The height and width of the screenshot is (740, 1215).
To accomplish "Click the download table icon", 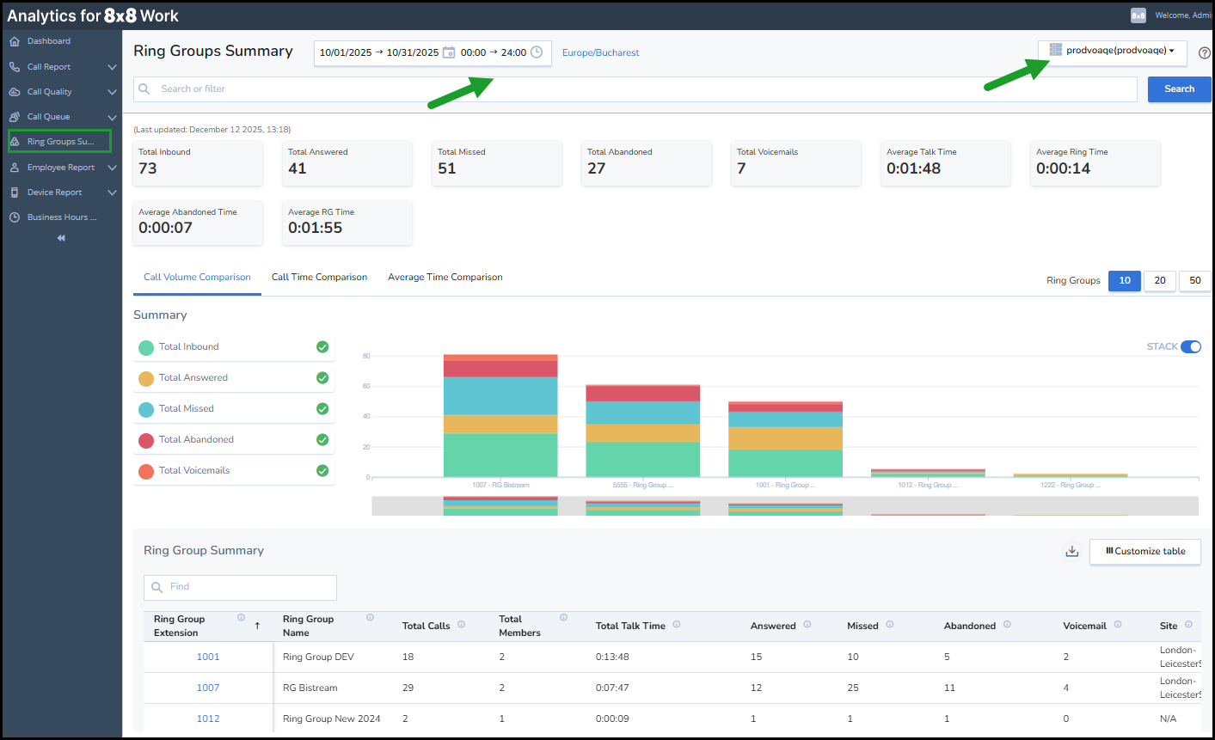I will [1071, 552].
